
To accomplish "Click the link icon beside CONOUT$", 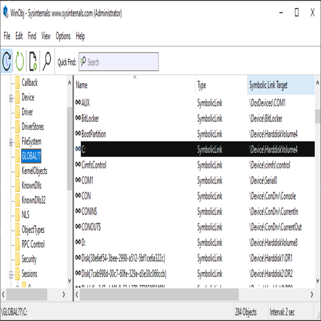I will click(78, 226).
